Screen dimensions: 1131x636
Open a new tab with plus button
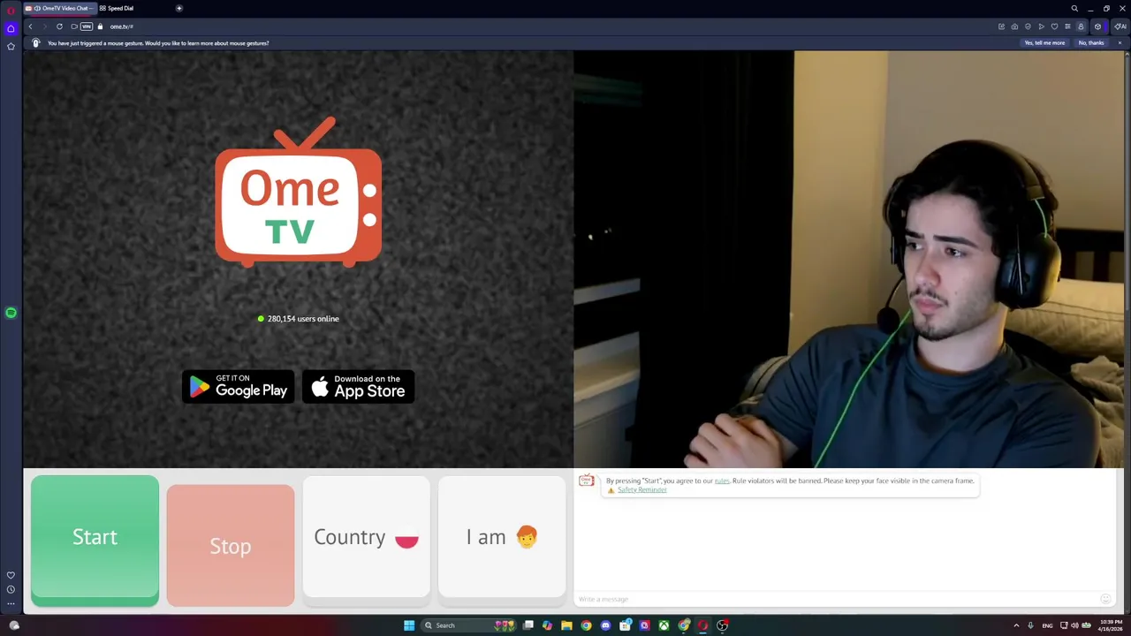pyautogui.click(x=178, y=8)
